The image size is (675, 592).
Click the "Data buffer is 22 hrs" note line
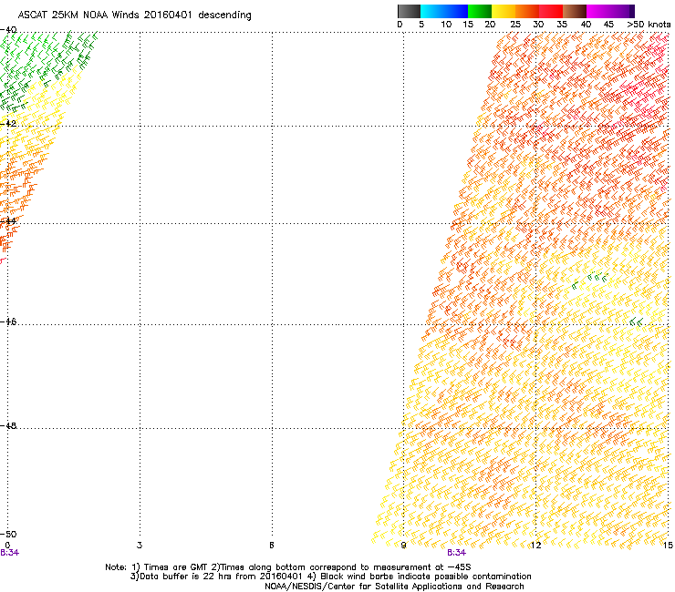330,577
